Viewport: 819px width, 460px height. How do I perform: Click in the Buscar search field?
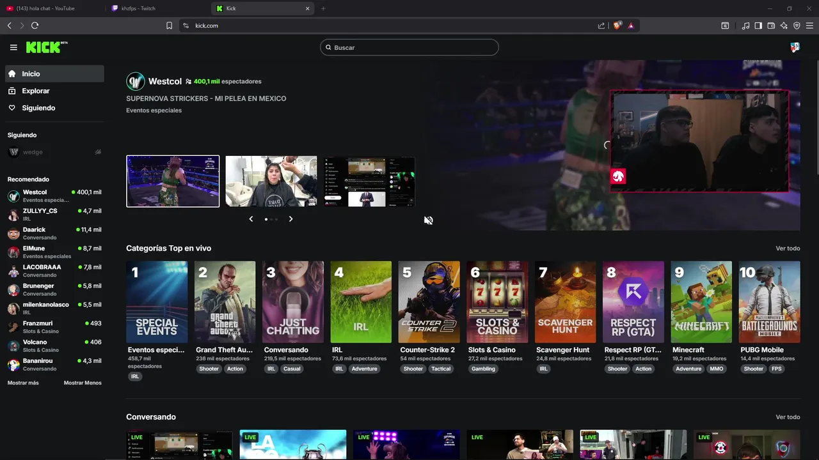tap(409, 47)
